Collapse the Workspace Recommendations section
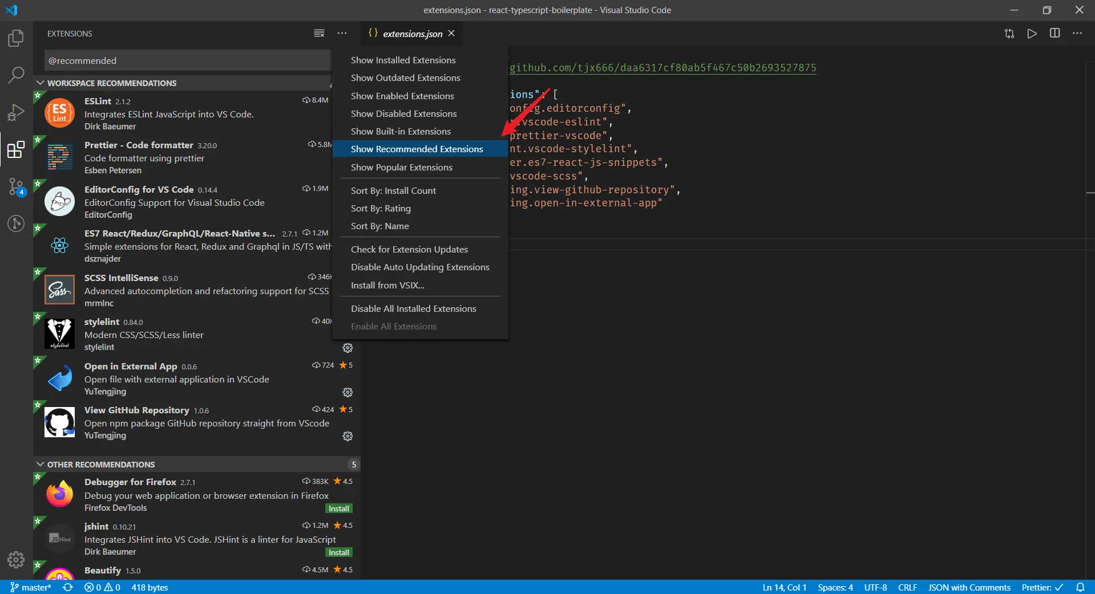Viewport: 1095px width, 594px height. (x=40, y=83)
